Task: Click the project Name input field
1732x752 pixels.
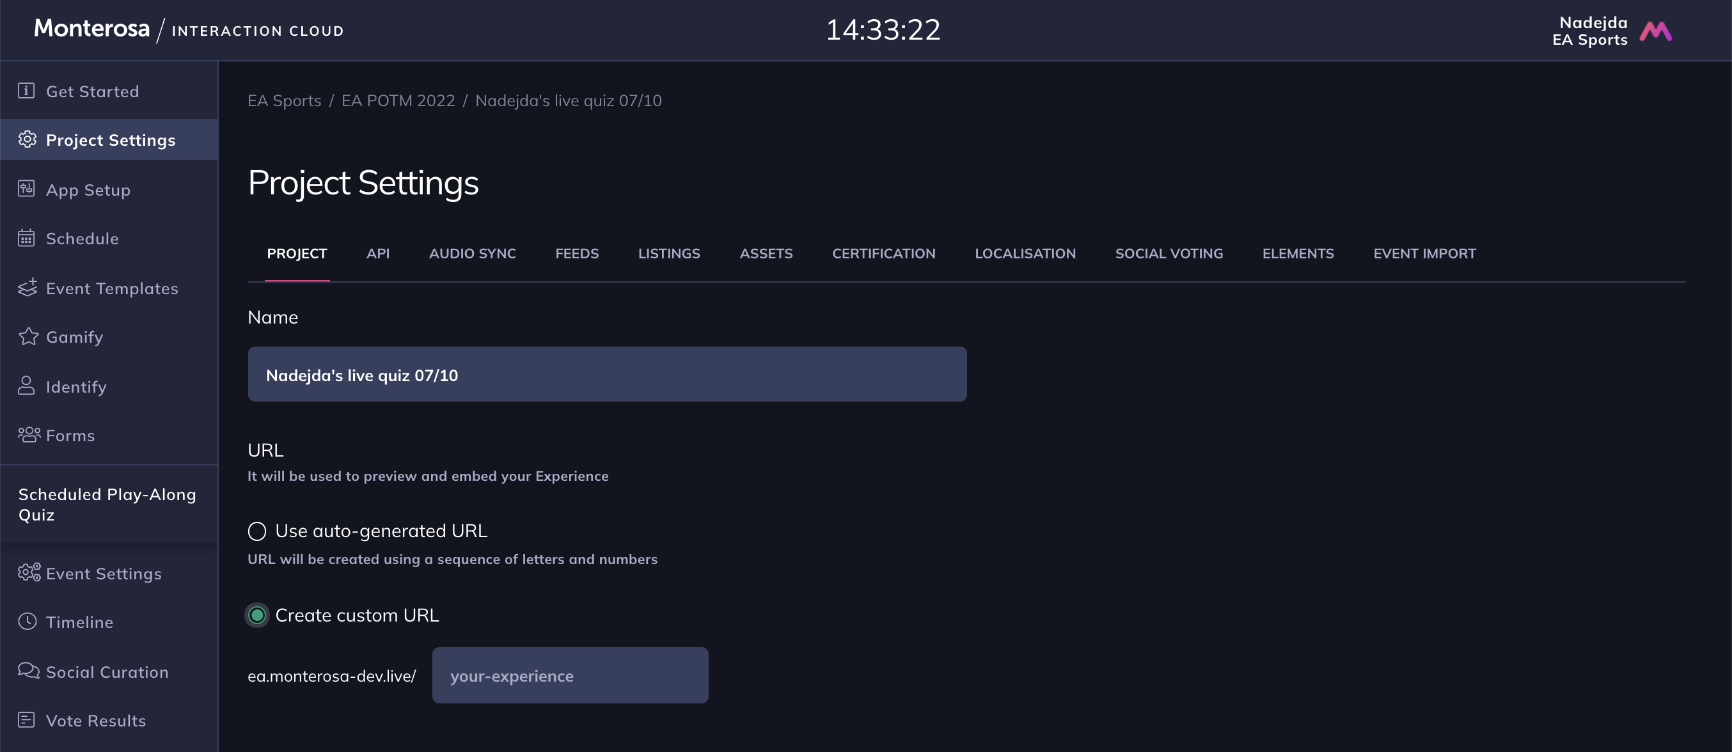Action: pos(607,374)
